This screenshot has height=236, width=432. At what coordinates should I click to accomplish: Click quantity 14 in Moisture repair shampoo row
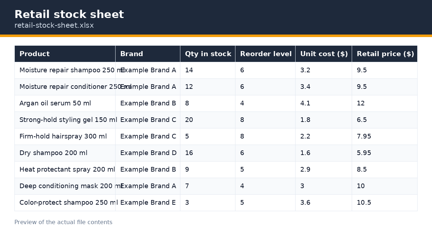coord(208,71)
